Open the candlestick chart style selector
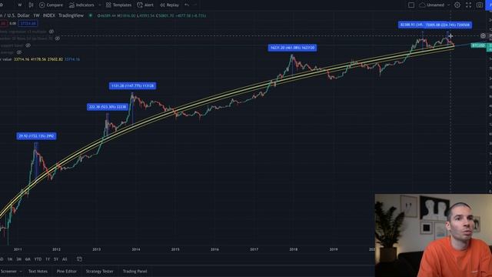Viewport: 492px width, 277px height. tap(31, 5)
